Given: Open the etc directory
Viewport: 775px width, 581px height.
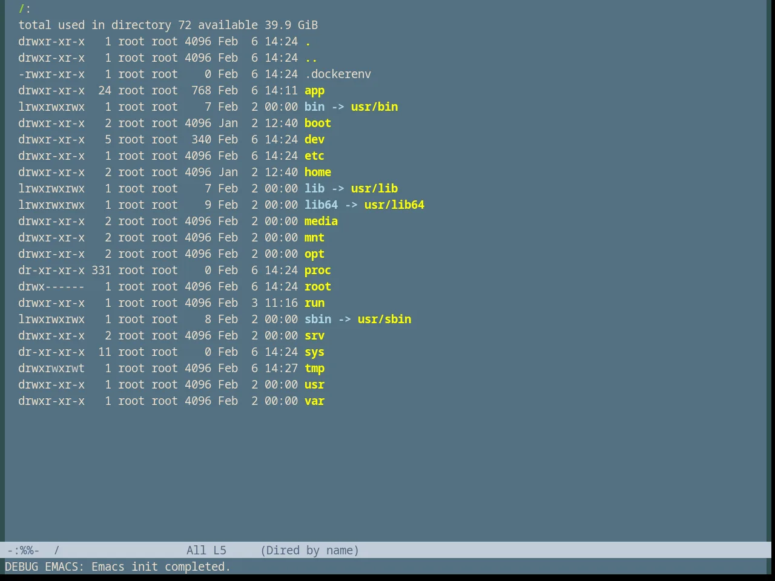Looking at the screenshot, I should coord(314,156).
